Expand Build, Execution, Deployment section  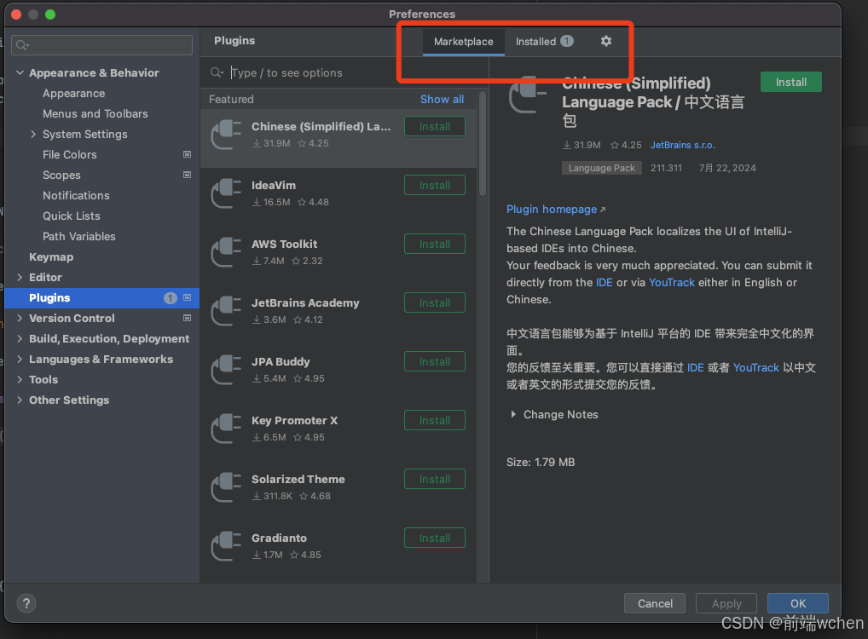[20, 338]
